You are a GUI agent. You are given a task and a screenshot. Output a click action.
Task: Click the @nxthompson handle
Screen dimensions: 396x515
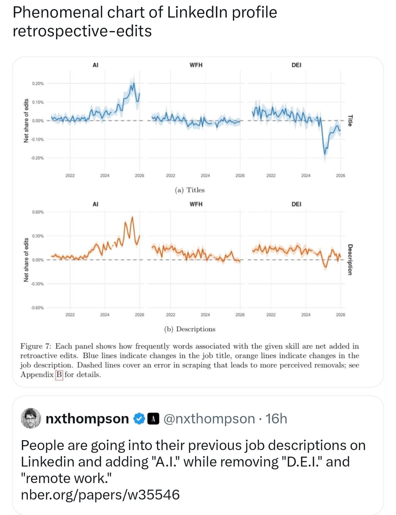point(209,419)
